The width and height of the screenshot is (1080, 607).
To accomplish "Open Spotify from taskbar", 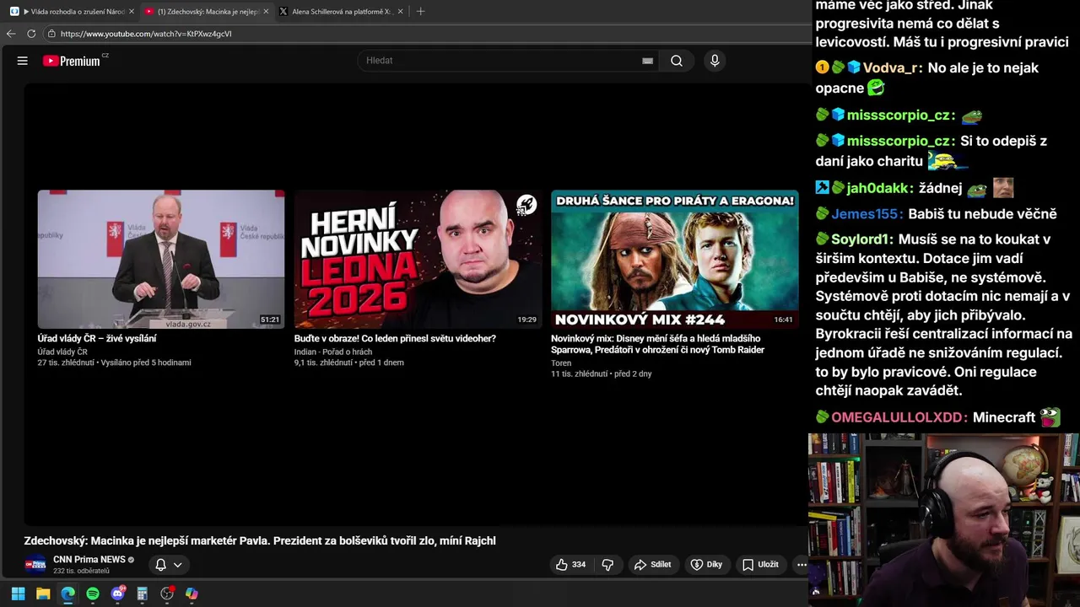I will [x=93, y=594].
